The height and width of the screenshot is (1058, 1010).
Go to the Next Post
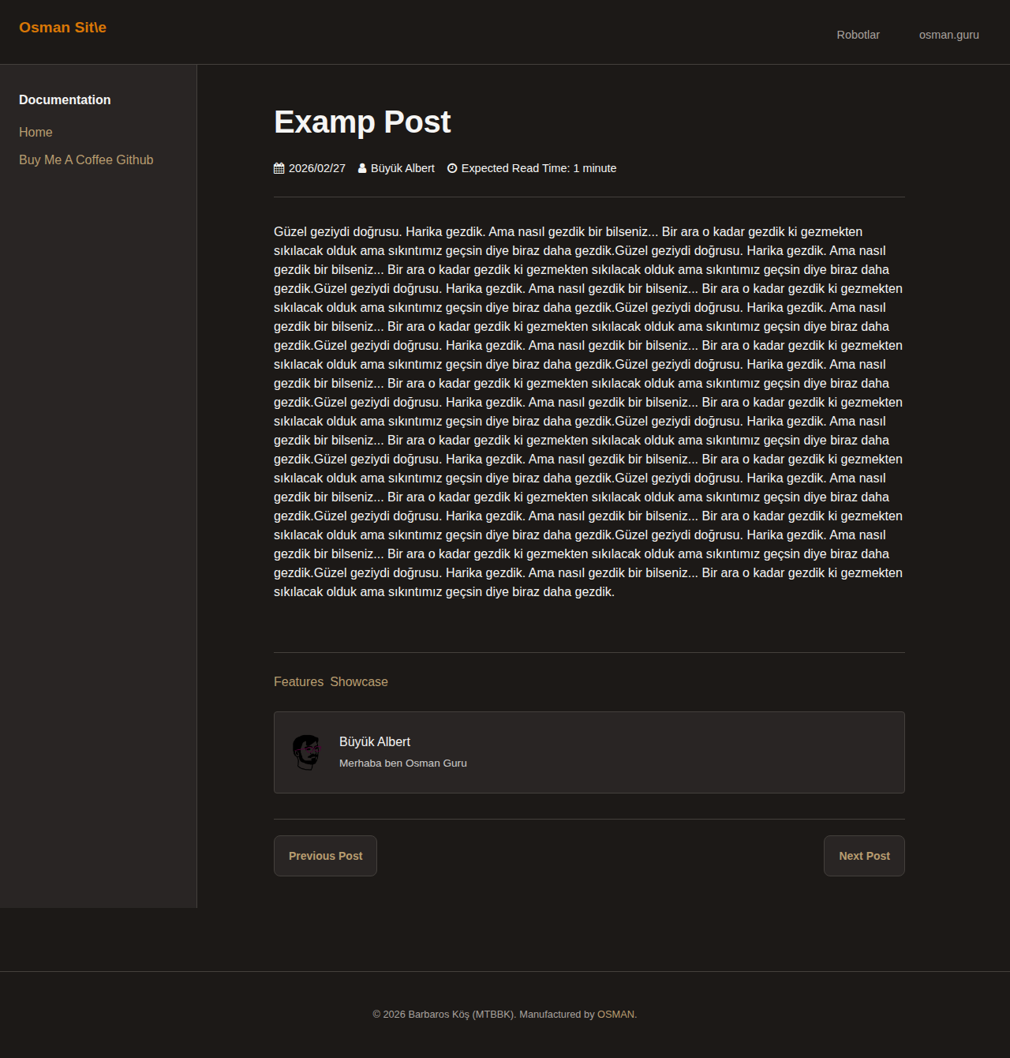tap(864, 856)
